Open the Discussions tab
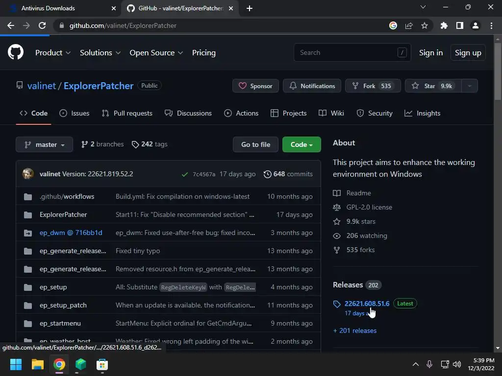This screenshot has height=376, width=502. [x=188, y=113]
